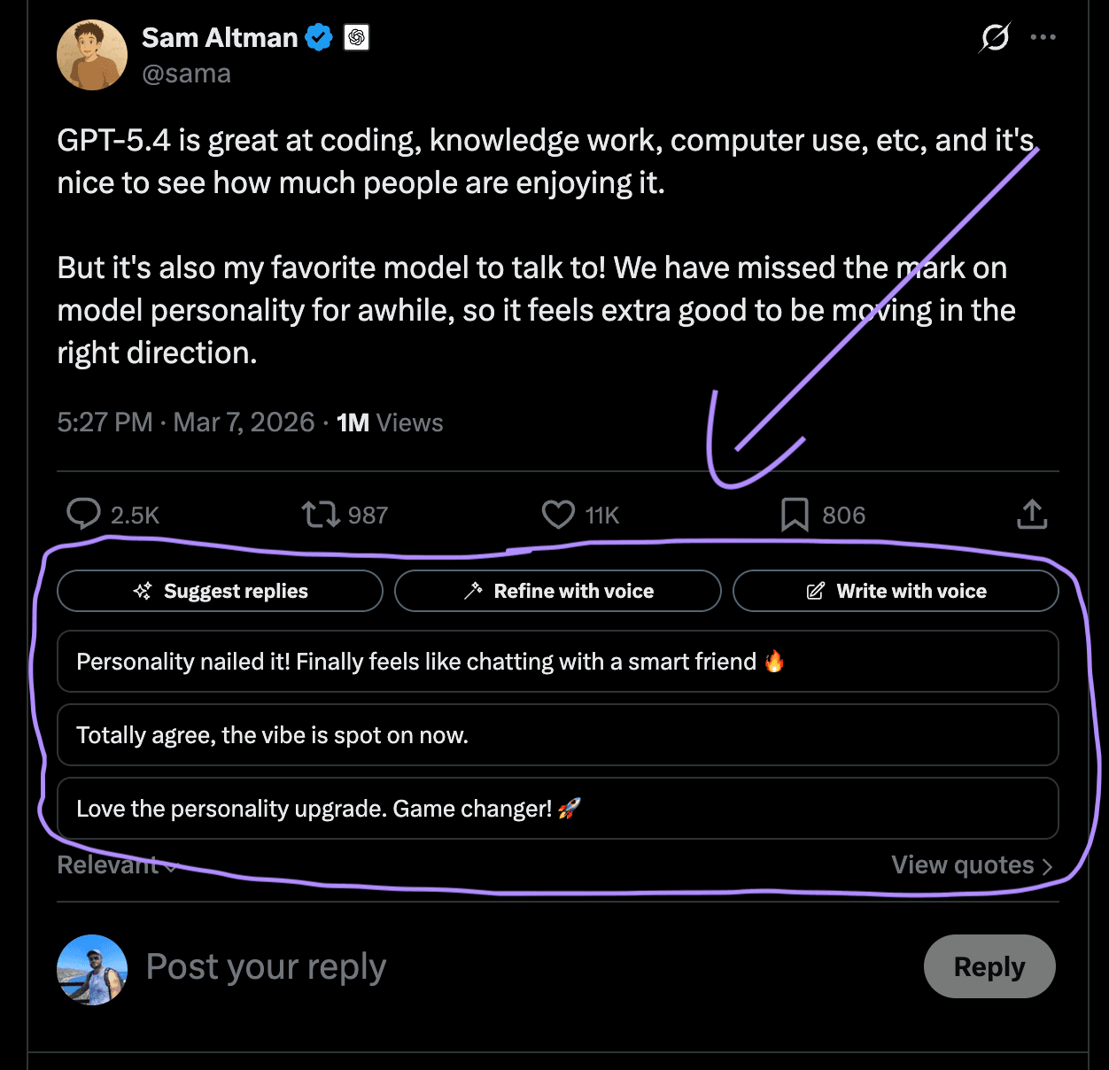Open the more options ellipsis menu
The width and height of the screenshot is (1109, 1070).
pyautogui.click(x=1043, y=37)
